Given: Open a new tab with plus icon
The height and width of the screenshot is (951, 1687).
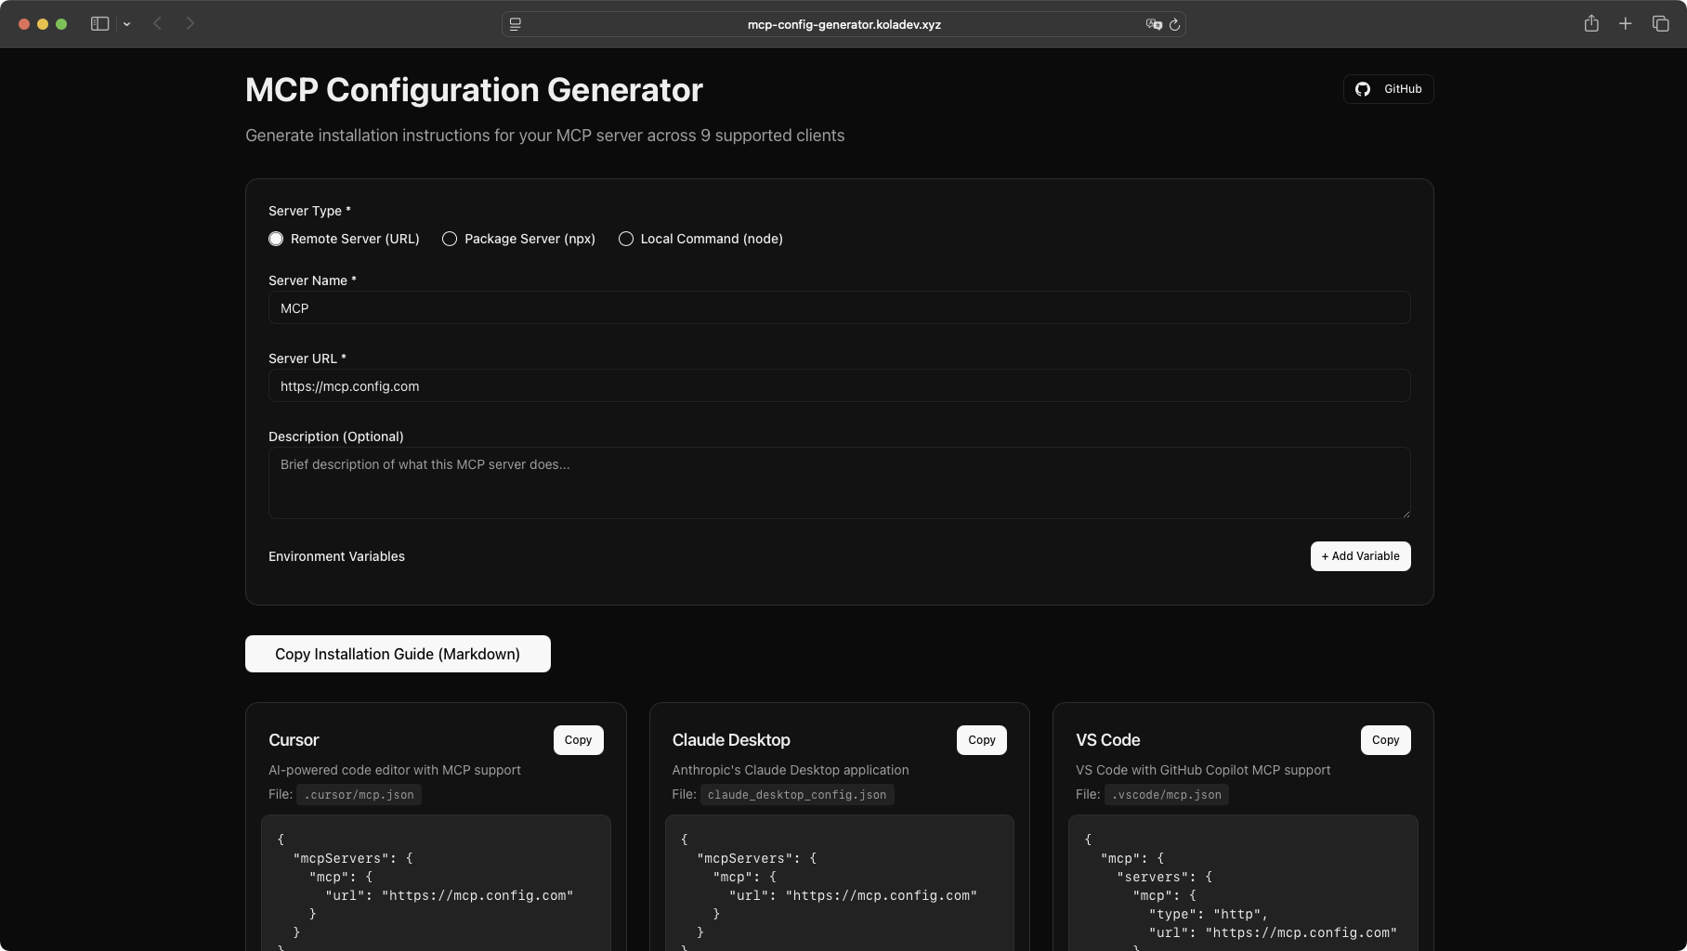Looking at the screenshot, I should pos(1625,24).
